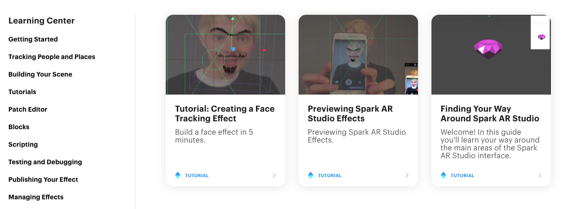Click title 'Finding Your Way Around Spark AR Studio'
587x209 pixels.
(x=490, y=113)
